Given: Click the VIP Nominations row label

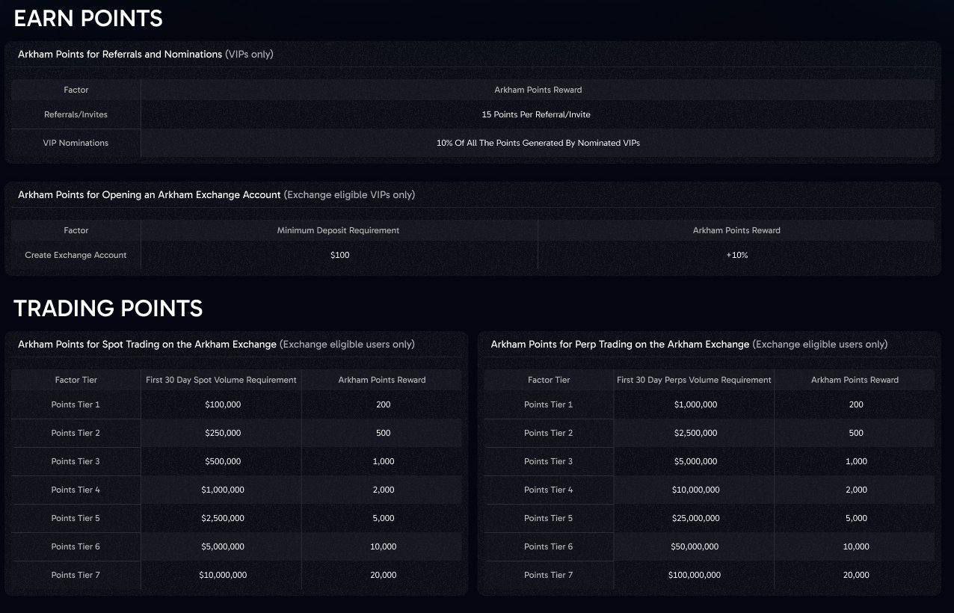Looking at the screenshot, I should point(76,143).
